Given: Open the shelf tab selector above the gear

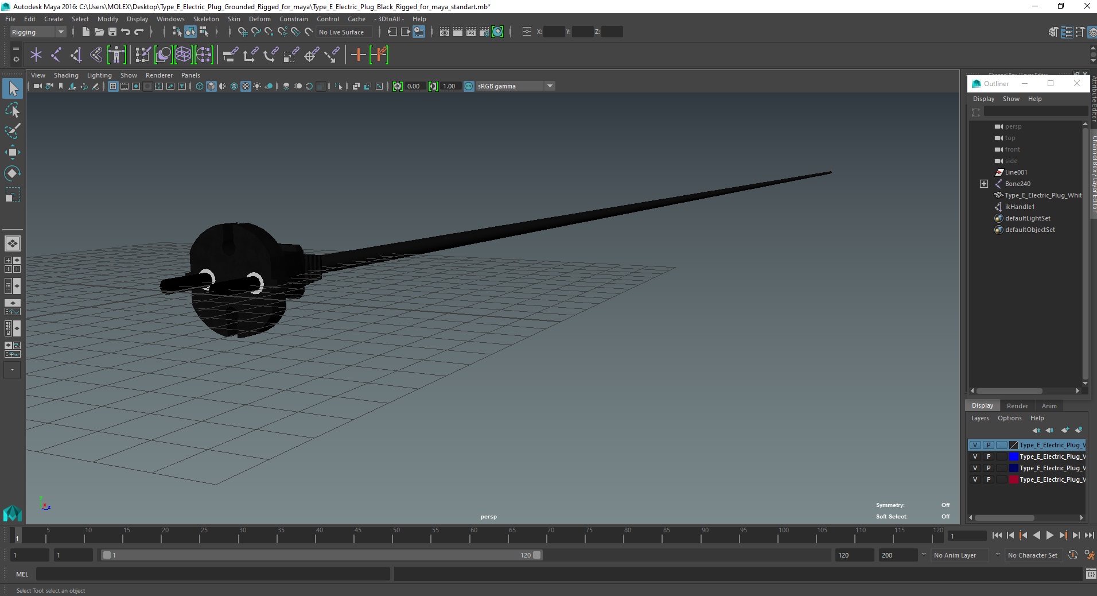Looking at the screenshot, I should point(15,49).
